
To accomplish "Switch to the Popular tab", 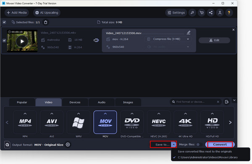I will (x=22, y=102).
